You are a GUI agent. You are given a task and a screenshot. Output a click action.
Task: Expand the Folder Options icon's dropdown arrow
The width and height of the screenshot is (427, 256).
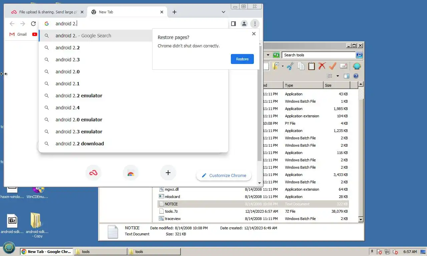(283, 66)
